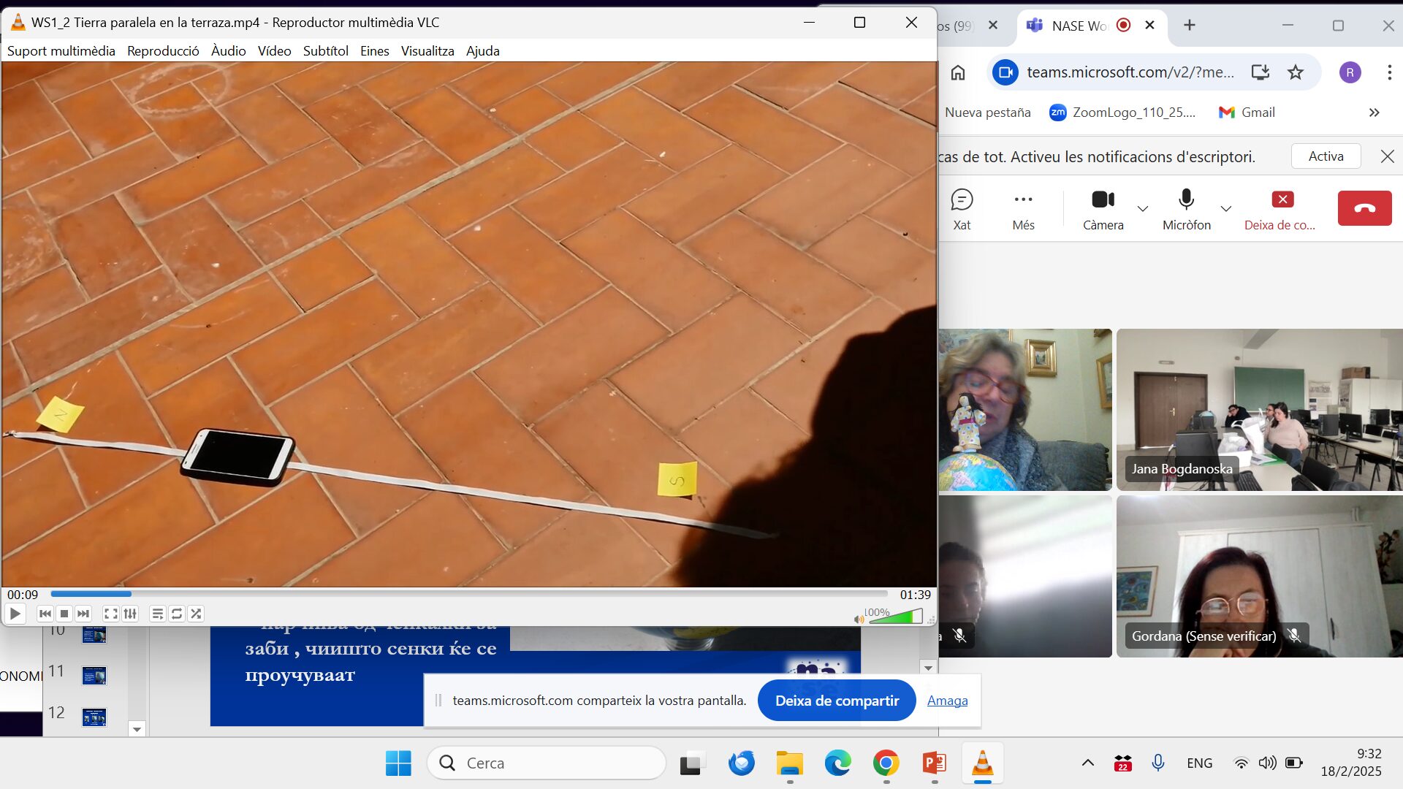Open File Explorer from taskbar
1403x789 pixels.
tap(789, 763)
